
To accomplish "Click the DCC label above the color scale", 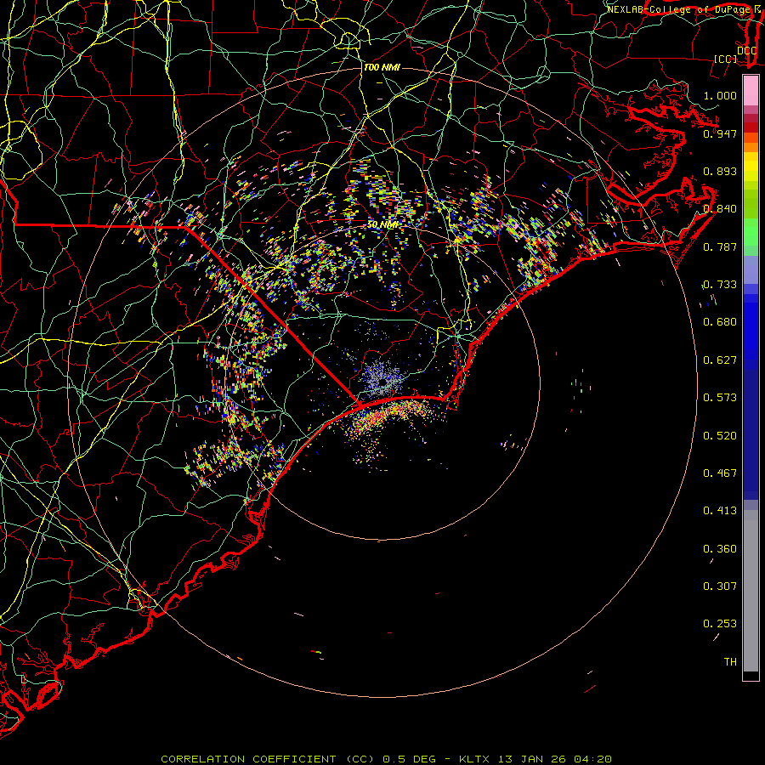I will tap(747, 50).
